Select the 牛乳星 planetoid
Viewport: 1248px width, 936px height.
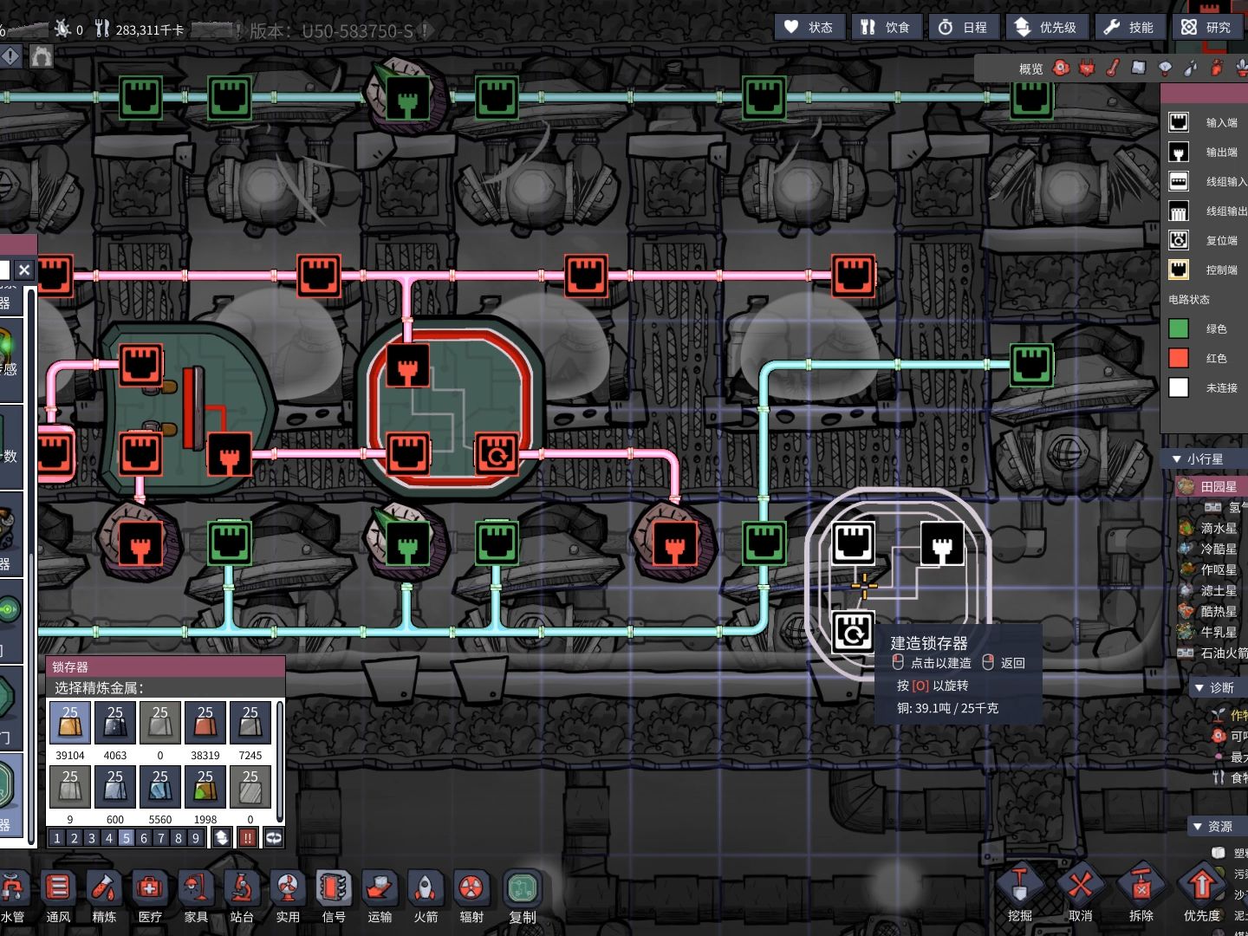point(1211,633)
